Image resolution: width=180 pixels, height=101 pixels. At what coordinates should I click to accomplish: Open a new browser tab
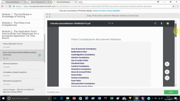pos(81,2)
